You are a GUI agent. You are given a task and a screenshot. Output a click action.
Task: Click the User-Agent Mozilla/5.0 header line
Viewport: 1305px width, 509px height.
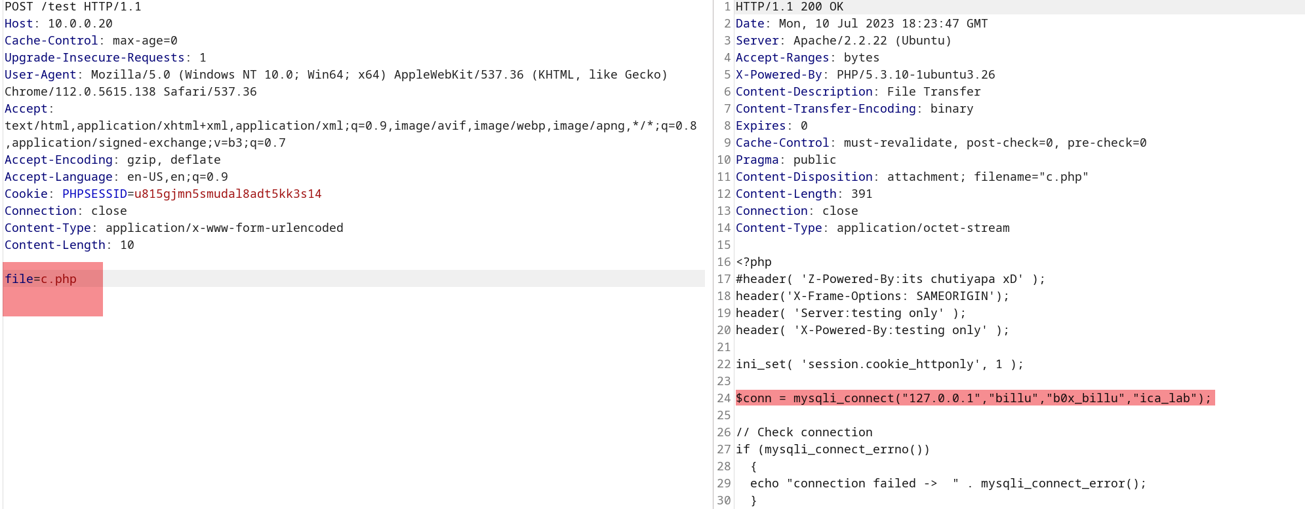click(336, 75)
